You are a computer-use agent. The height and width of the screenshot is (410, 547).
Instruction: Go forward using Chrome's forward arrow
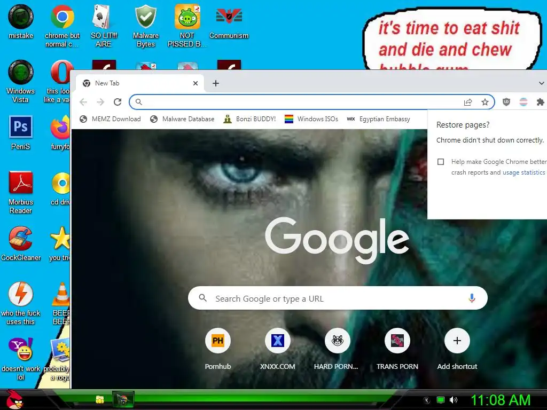click(100, 102)
